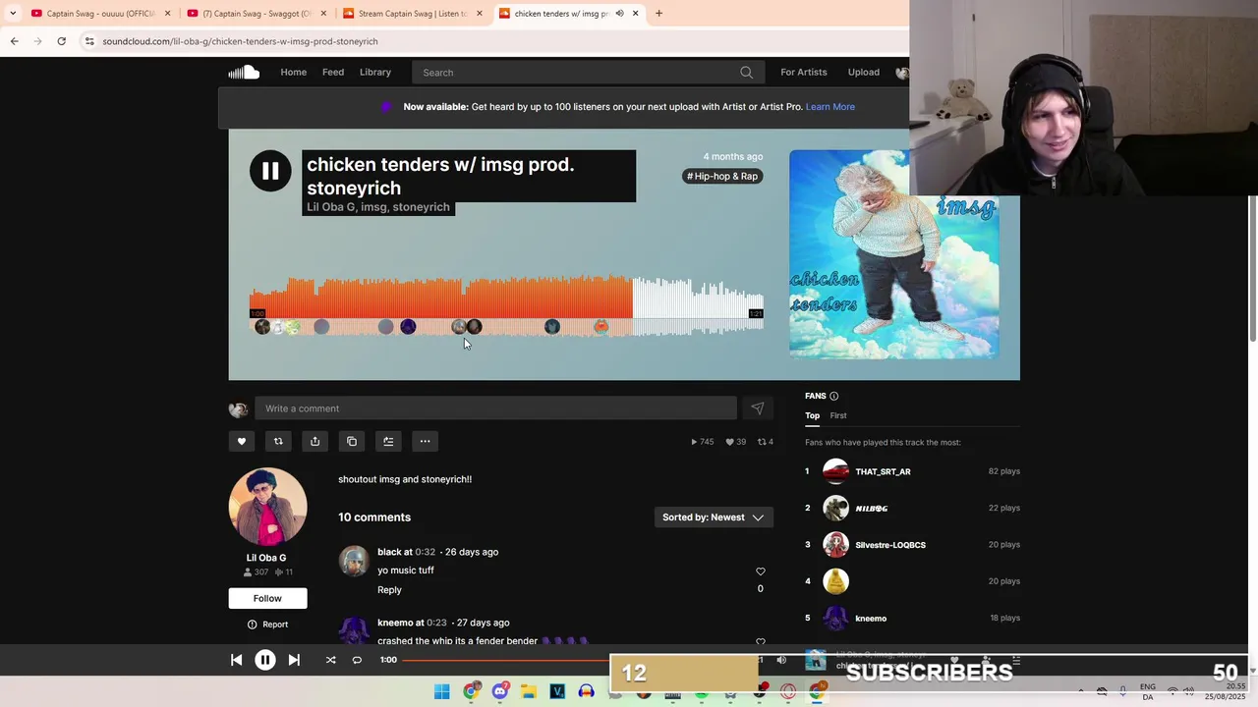Screen dimensions: 1258x707
Task: Copy the track link with the copy button
Action: click(352, 442)
